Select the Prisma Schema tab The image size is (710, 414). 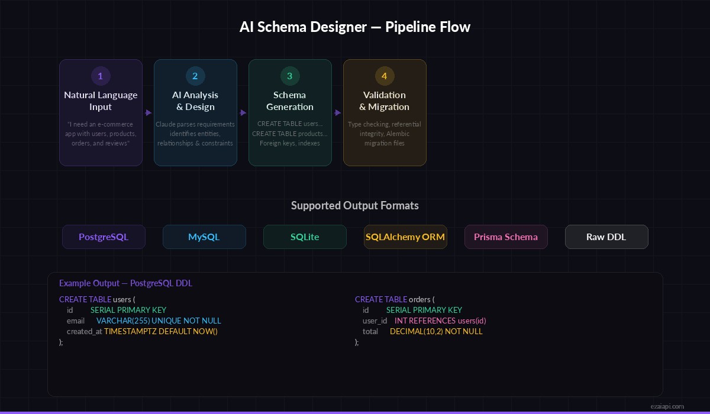tap(506, 237)
